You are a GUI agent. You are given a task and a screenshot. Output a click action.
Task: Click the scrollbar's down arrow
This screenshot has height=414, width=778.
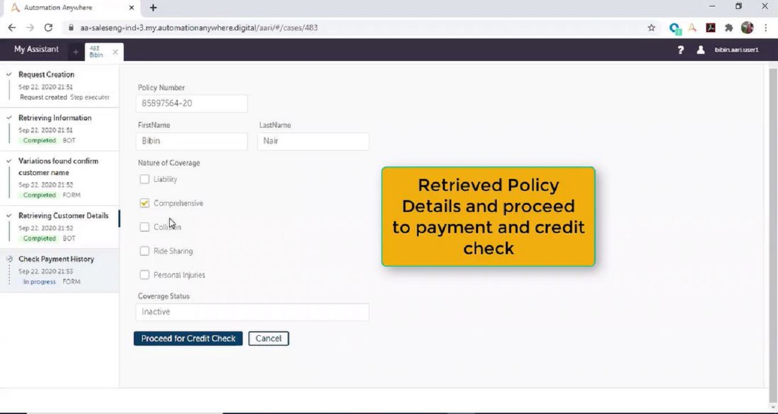coord(773,407)
